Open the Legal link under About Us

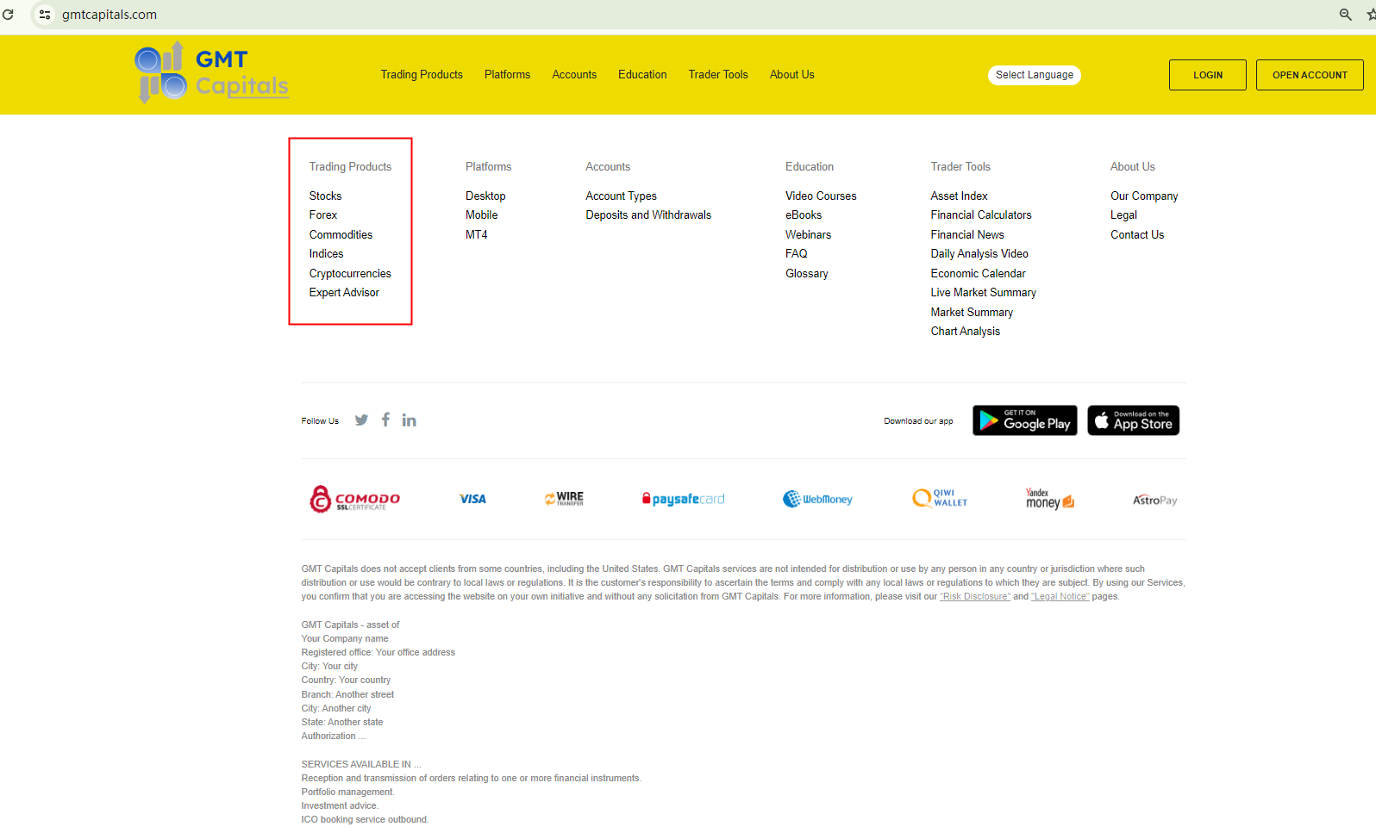pyautogui.click(x=1123, y=215)
